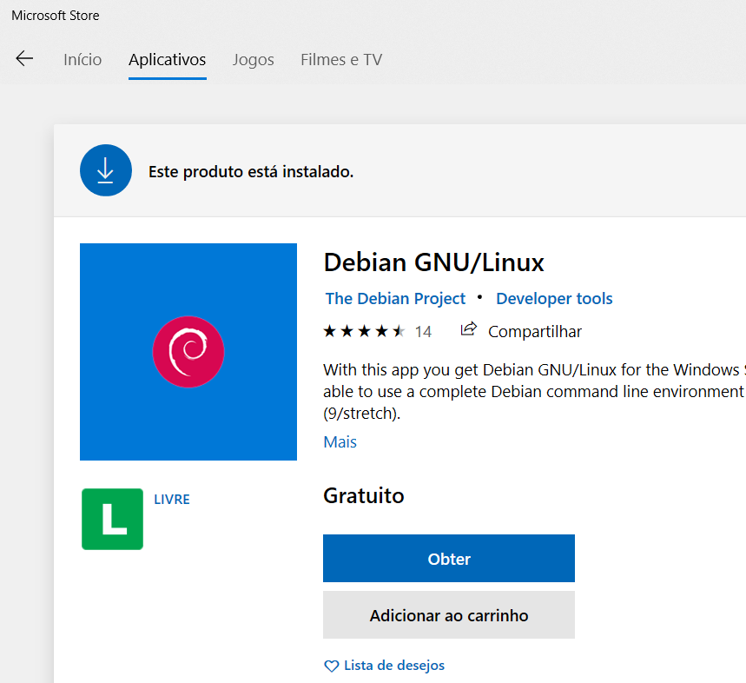Screen dimensions: 746x683
Task: Click the star rating row
Action: tap(364, 331)
